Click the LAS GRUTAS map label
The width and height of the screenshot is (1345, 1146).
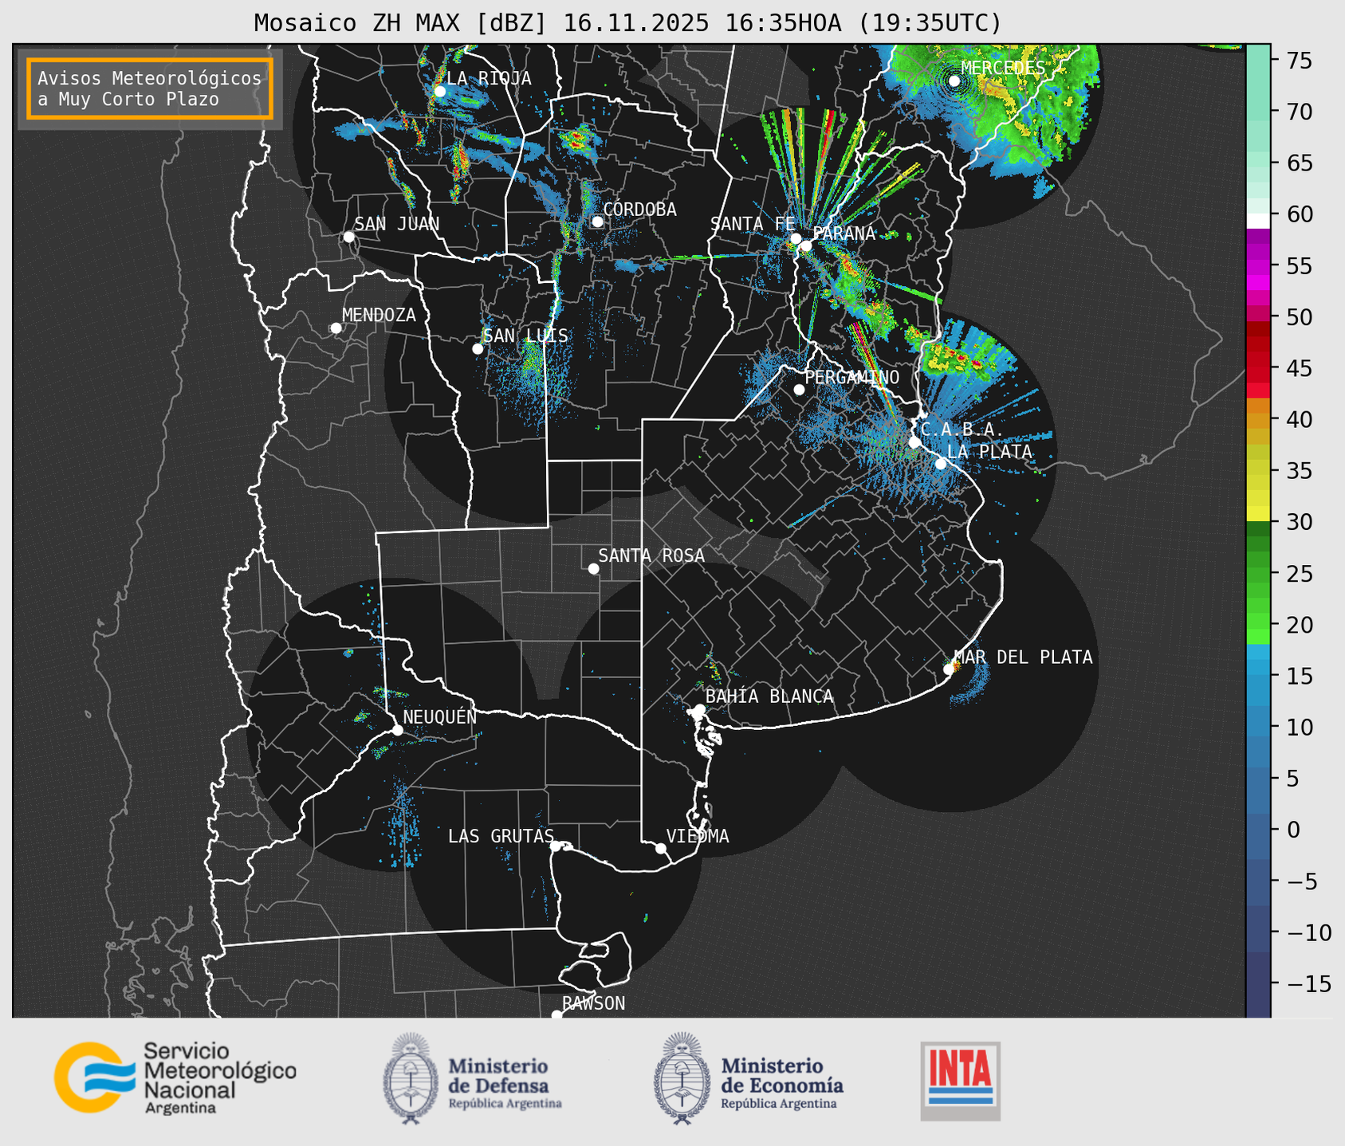click(x=501, y=836)
